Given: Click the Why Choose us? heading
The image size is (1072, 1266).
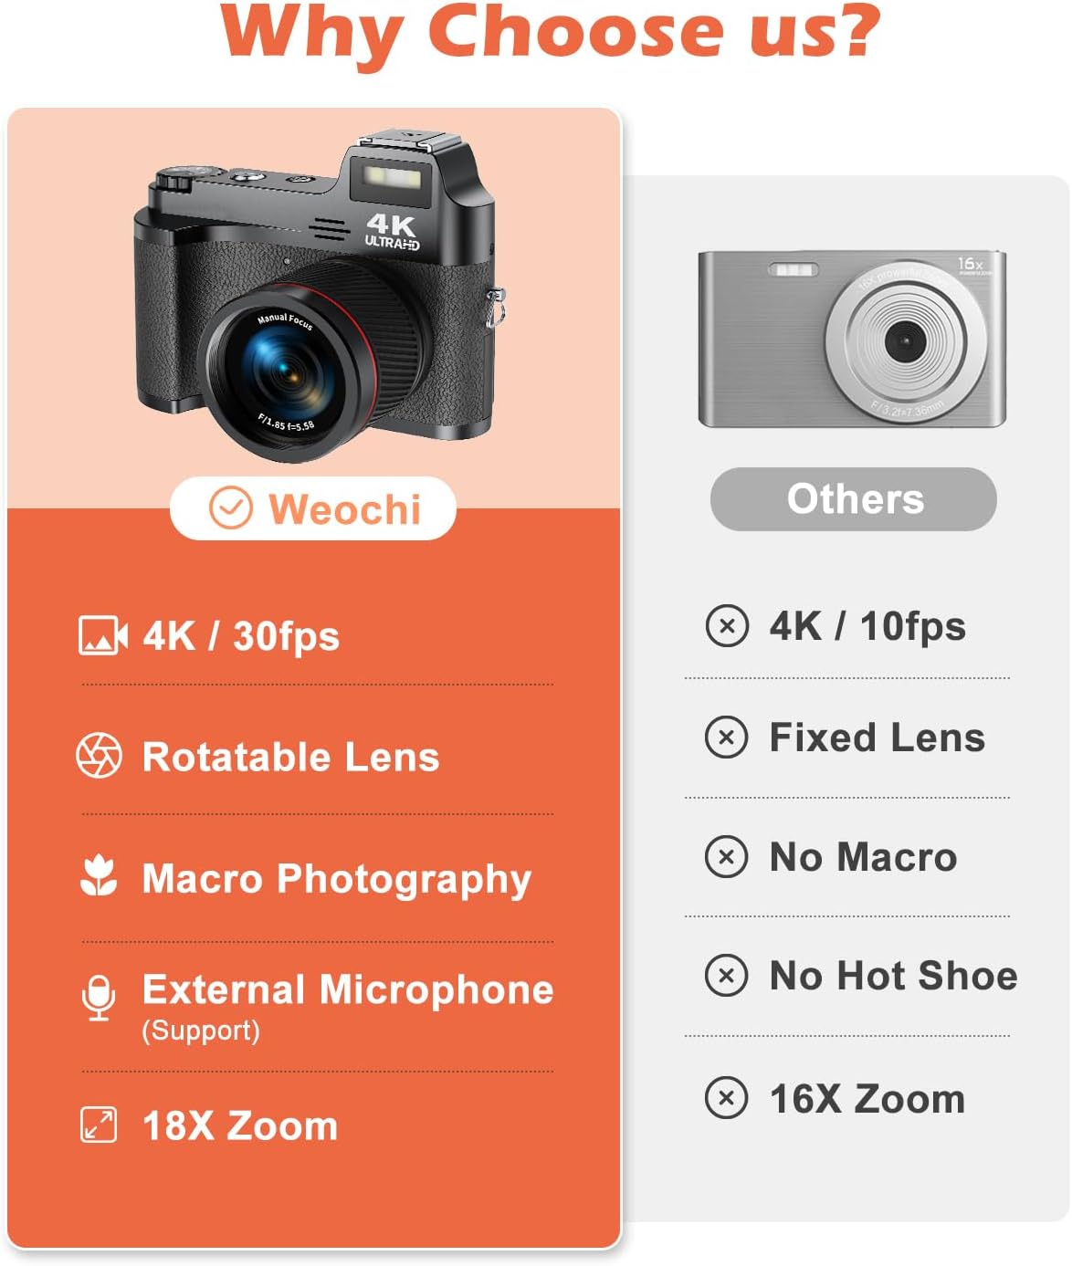Looking at the screenshot, I should [x=551, y=33].
